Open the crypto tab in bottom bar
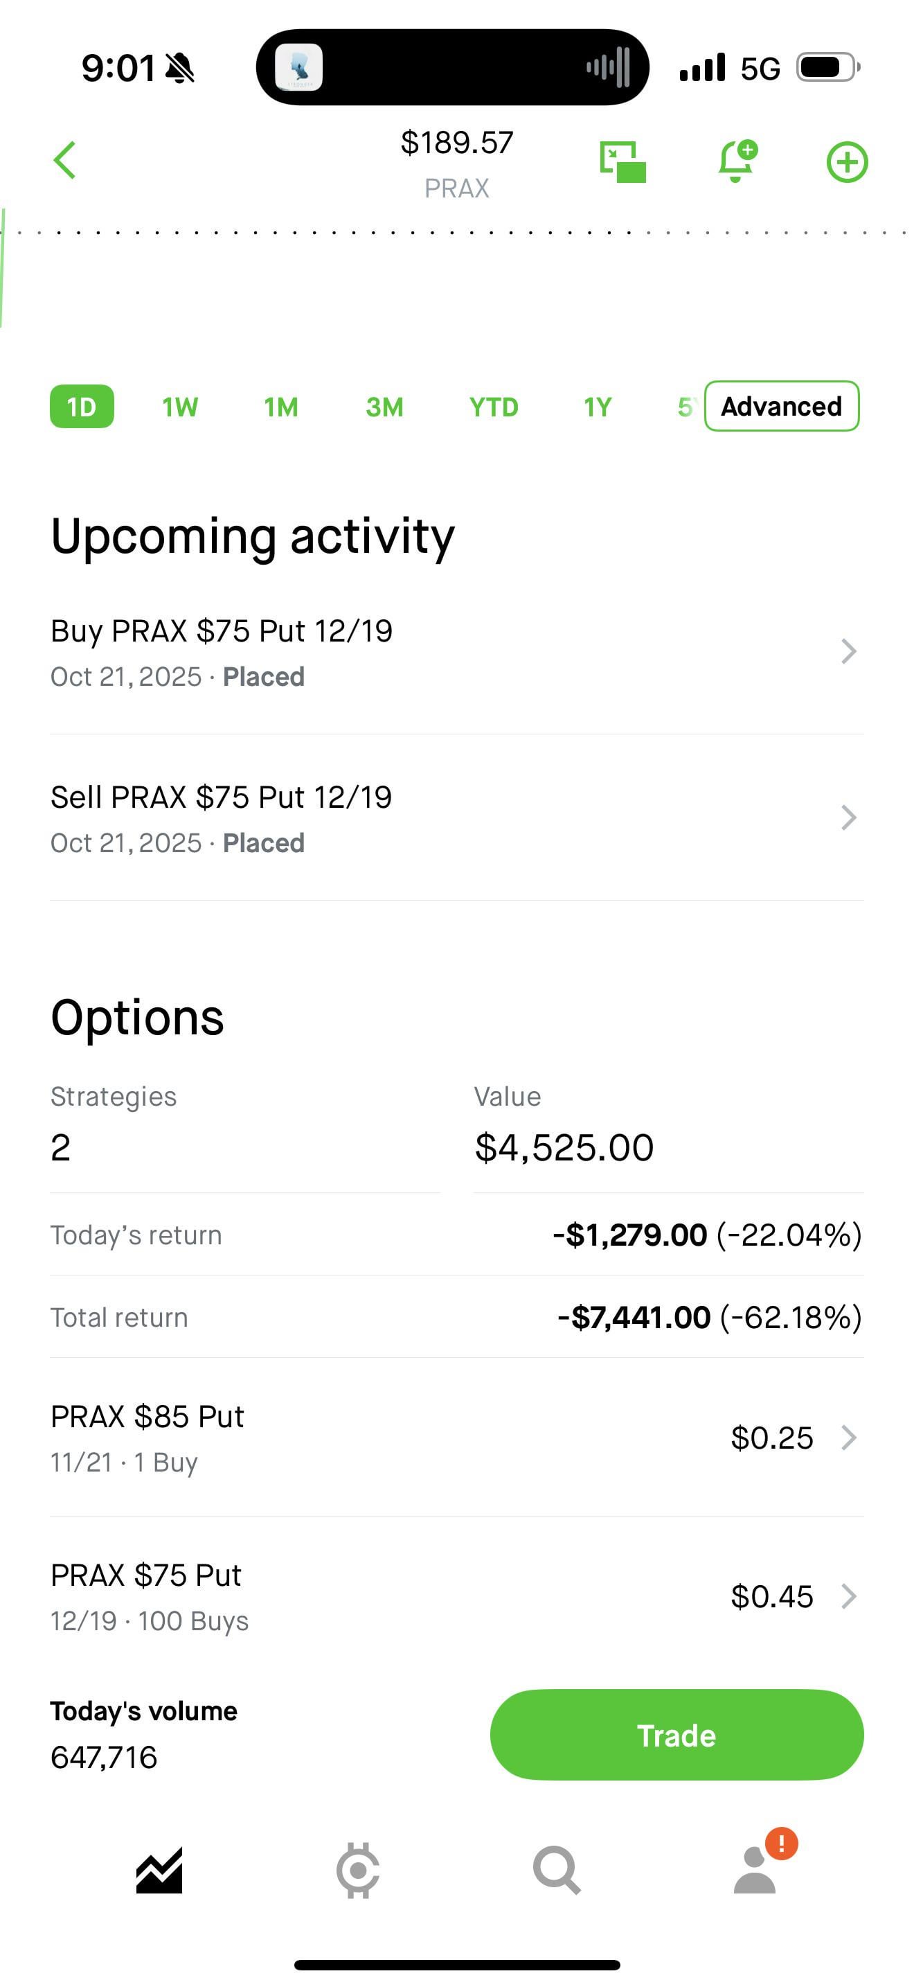This screenshot has width=914, height=1987. [x=357, y=1870]
